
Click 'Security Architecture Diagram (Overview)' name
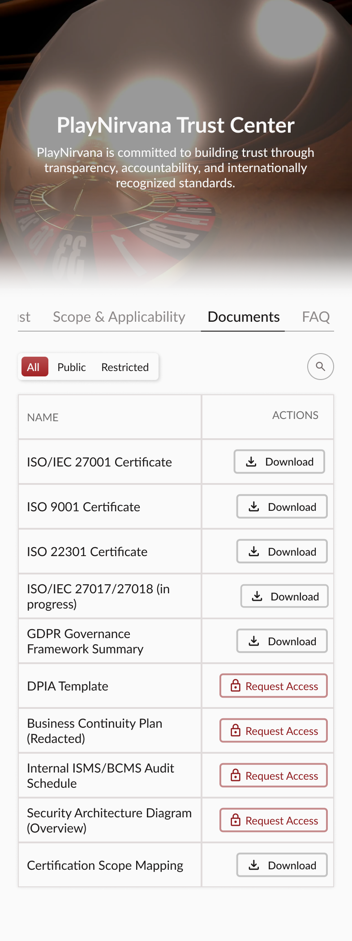(x=109, y=820)
